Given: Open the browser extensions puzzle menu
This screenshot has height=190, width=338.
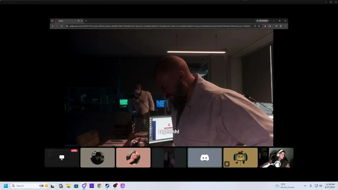Looking at the screenshot, I should point(270,26).
